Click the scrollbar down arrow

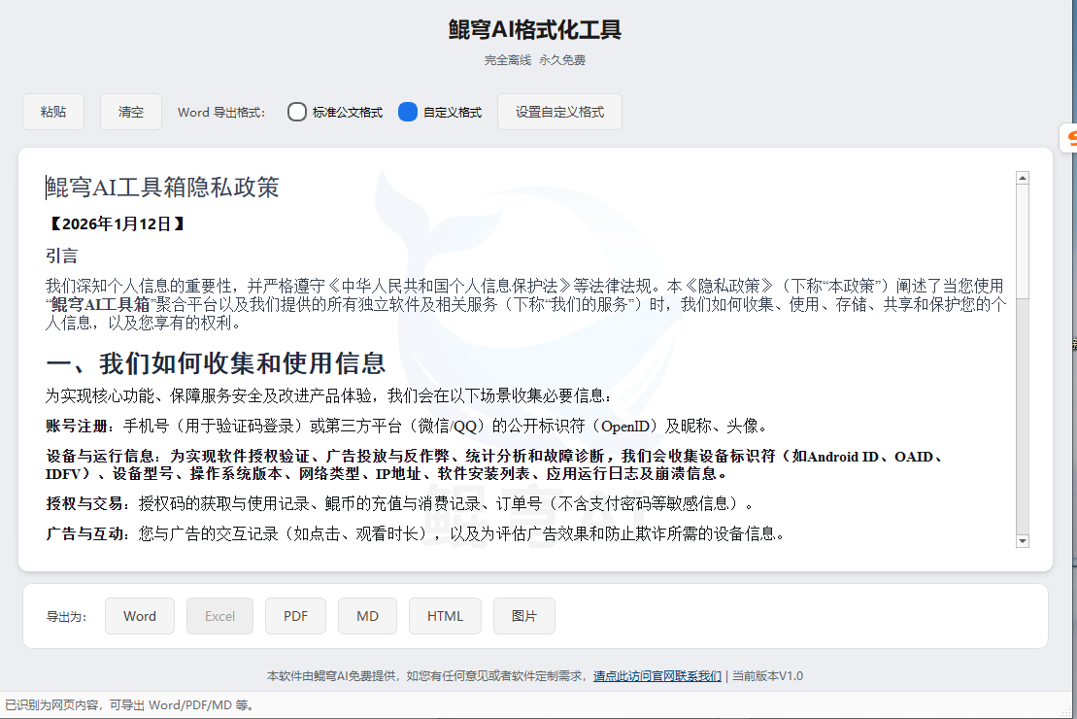tap(1023, 541)
